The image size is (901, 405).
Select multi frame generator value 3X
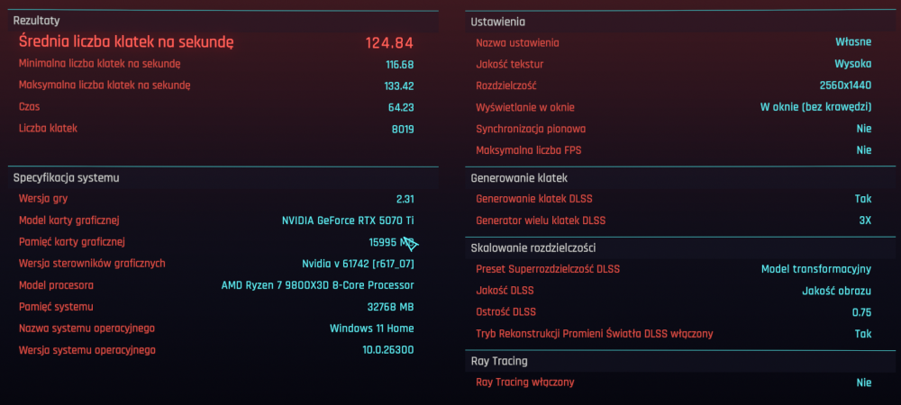point(865,220)
